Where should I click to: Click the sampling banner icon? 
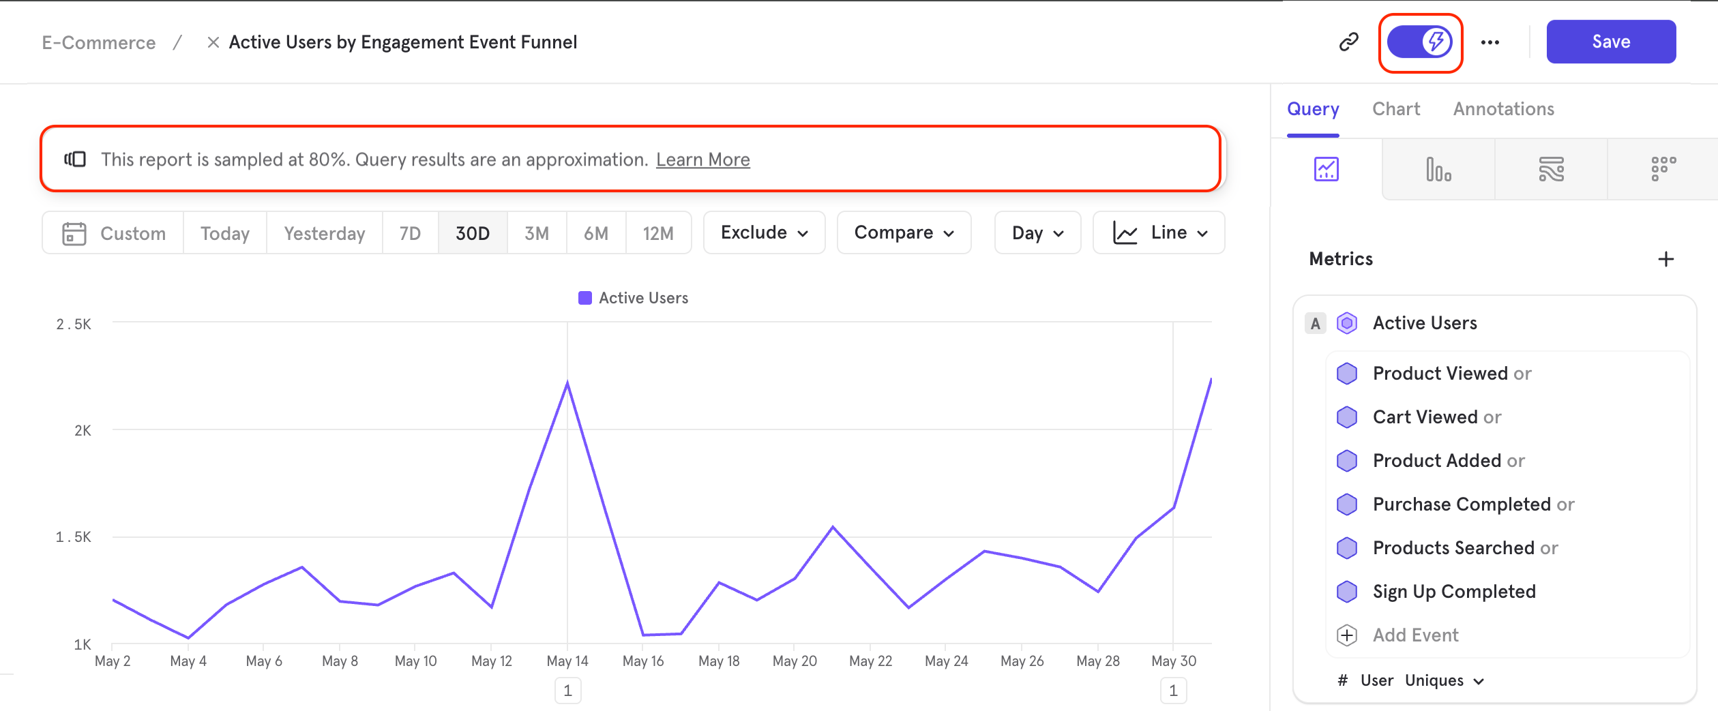(x=75, y=160)
